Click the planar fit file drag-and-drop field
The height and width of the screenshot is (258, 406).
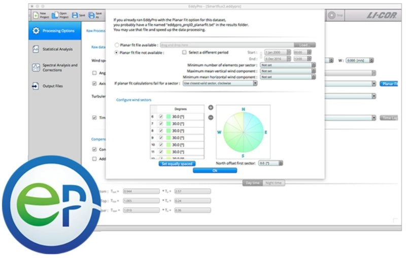pos(227,45)
